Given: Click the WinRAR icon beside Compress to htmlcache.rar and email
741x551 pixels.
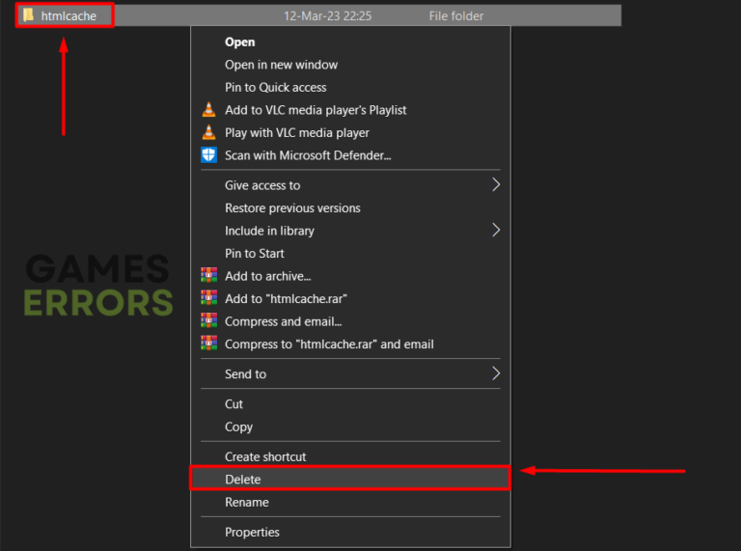Looking at the screenshot, I should pos(208,344).
